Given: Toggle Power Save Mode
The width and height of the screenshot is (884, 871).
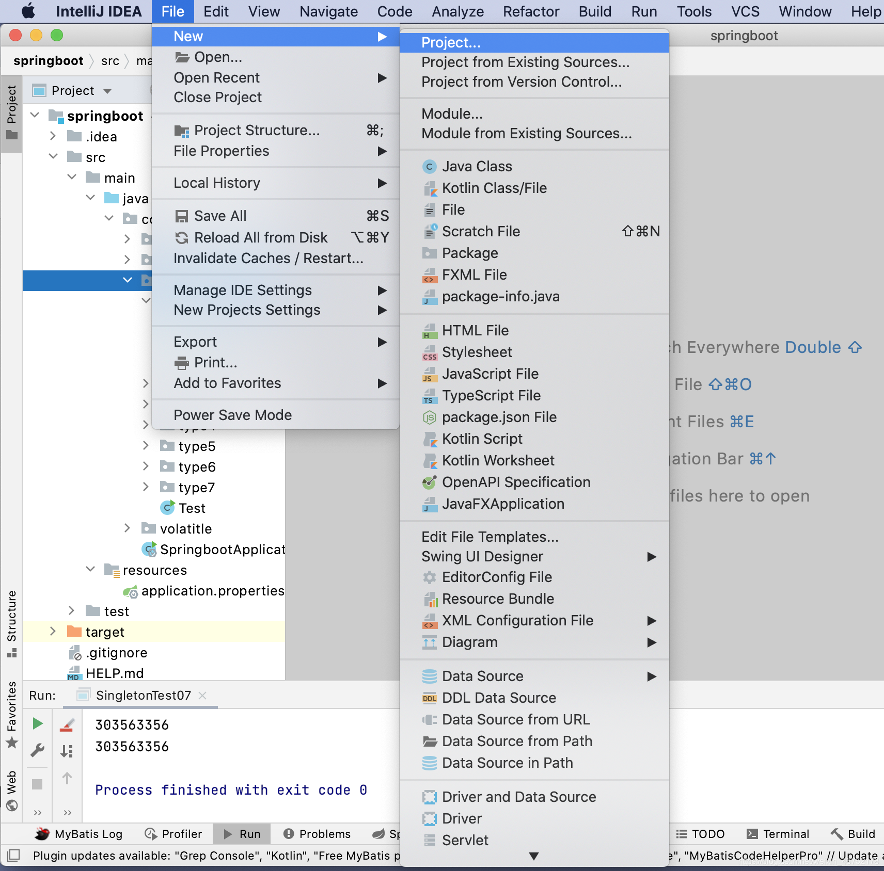Looking at the screenshot, I should tap(276, 415).
